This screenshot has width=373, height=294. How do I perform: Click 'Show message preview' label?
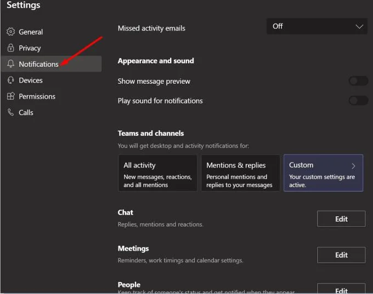tap(154, 81)
